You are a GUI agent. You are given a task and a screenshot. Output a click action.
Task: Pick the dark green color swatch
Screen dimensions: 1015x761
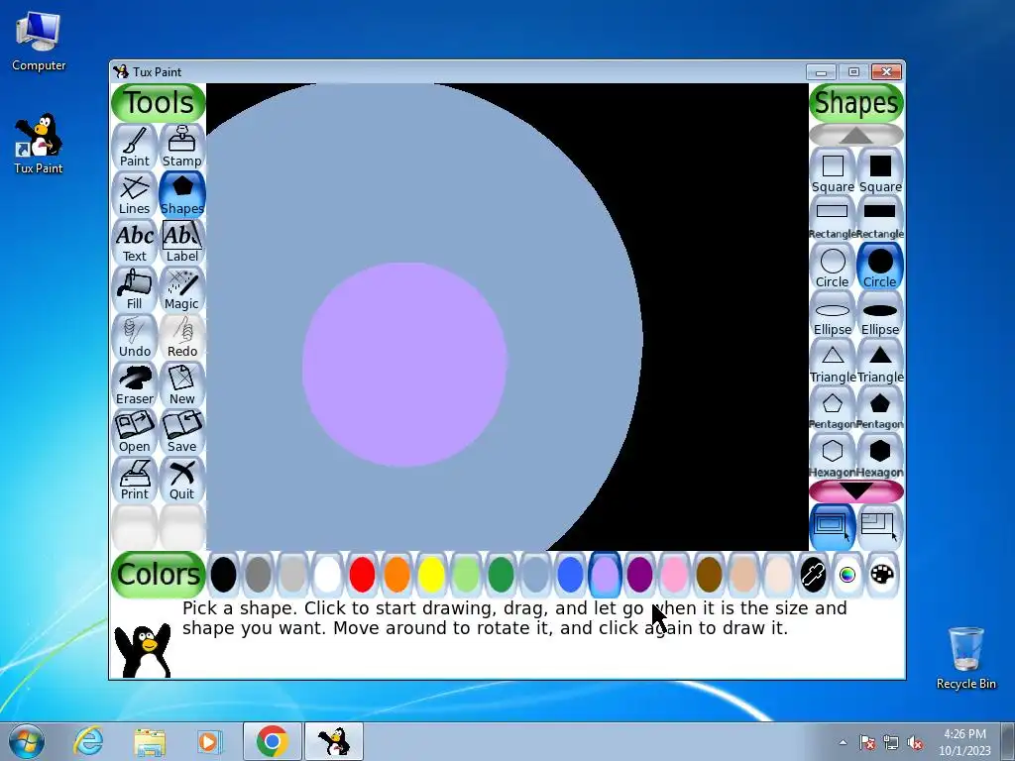[501, 575]
